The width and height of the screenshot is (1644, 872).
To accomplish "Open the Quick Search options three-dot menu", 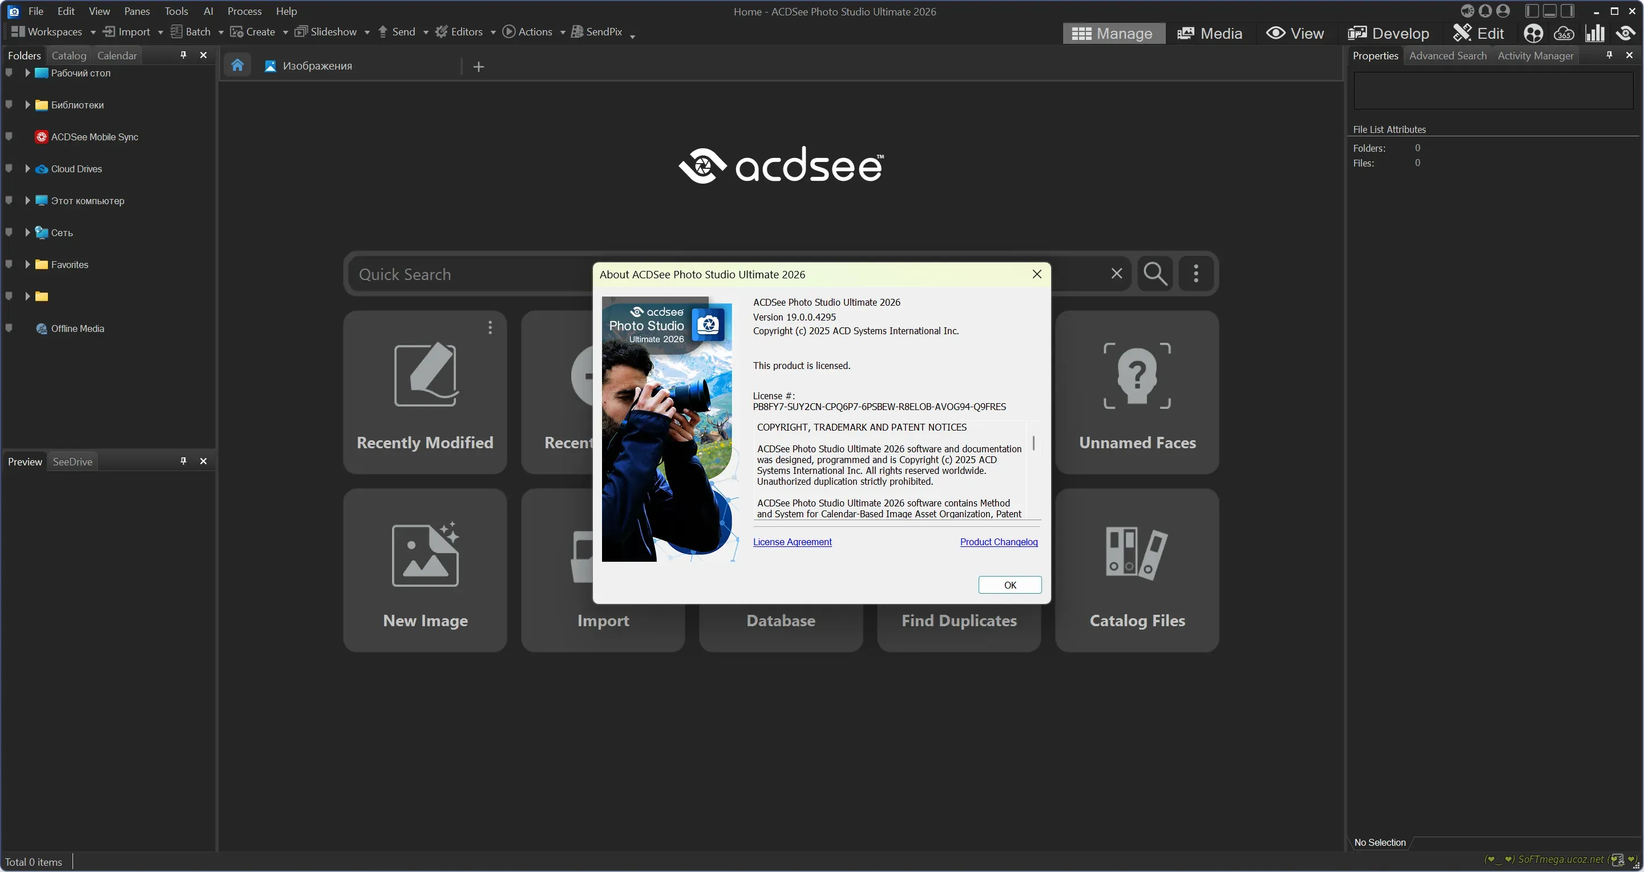I will tap(1196, 274).
